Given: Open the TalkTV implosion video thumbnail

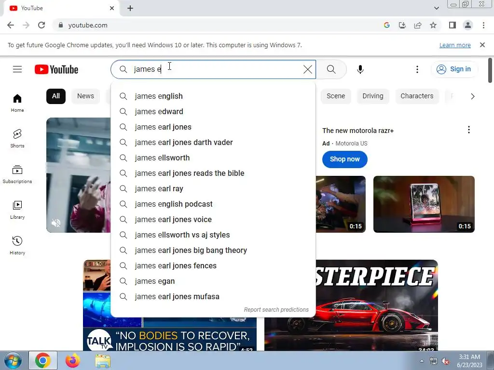Looking at the screenshot, I should [169, 334].
